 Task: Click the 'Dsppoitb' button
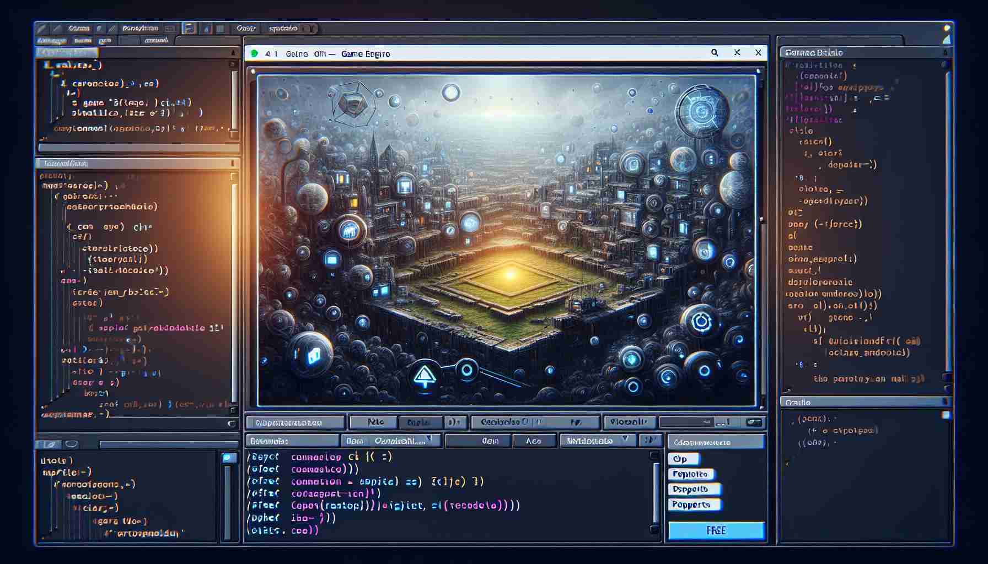(x=695, y=489)
